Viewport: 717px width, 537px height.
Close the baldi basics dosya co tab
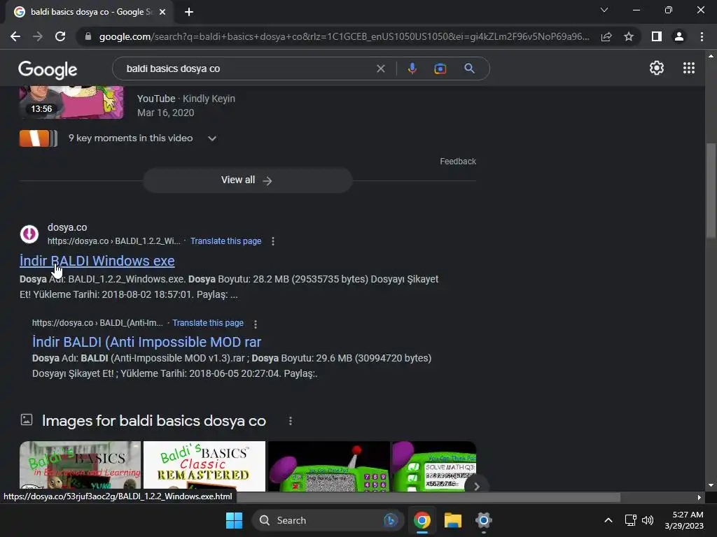tap(162, 12)
